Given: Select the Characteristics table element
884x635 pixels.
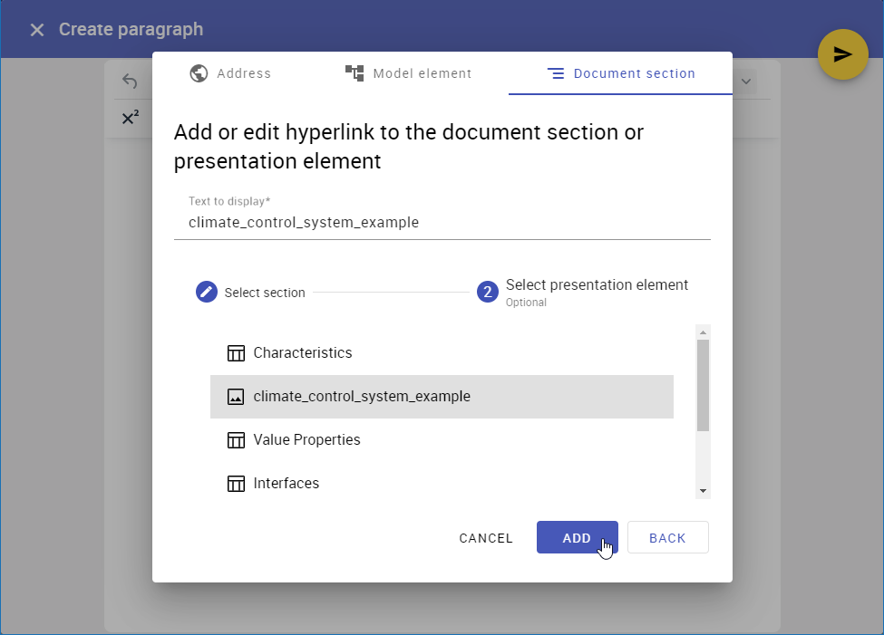Looking at the screenshot, I should coord(302,352).
